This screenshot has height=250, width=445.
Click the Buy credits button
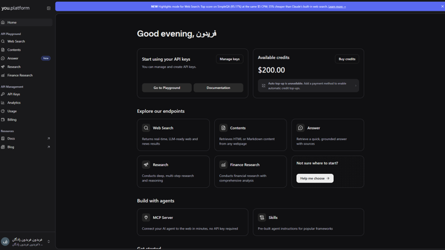pos(347,59)
